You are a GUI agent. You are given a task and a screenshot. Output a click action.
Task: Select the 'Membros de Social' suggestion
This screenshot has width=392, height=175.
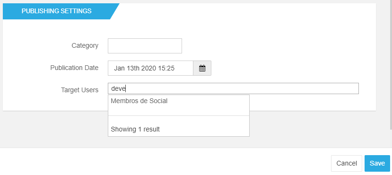[x=178, y=105]
